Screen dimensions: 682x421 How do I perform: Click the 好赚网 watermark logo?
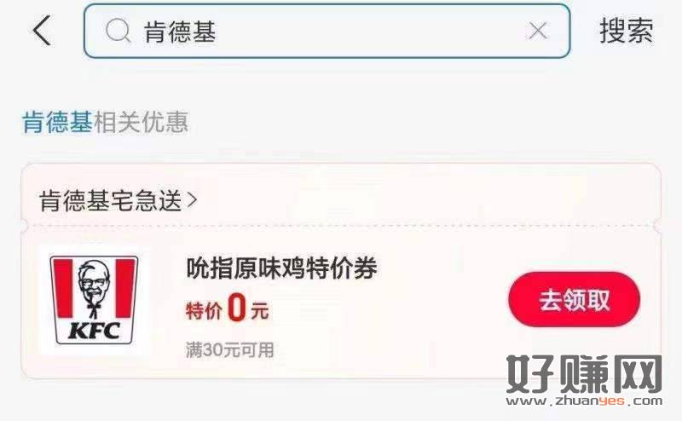584,374
